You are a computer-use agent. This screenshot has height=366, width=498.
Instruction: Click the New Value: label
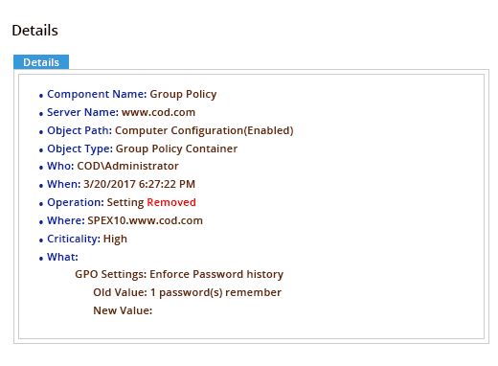(x=123, y=310)
